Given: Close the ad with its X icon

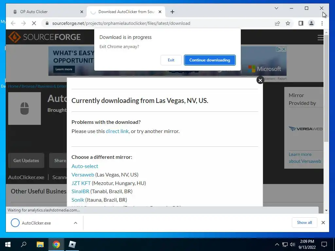Looking at the screenshot, I should click(x=284, y=49).
